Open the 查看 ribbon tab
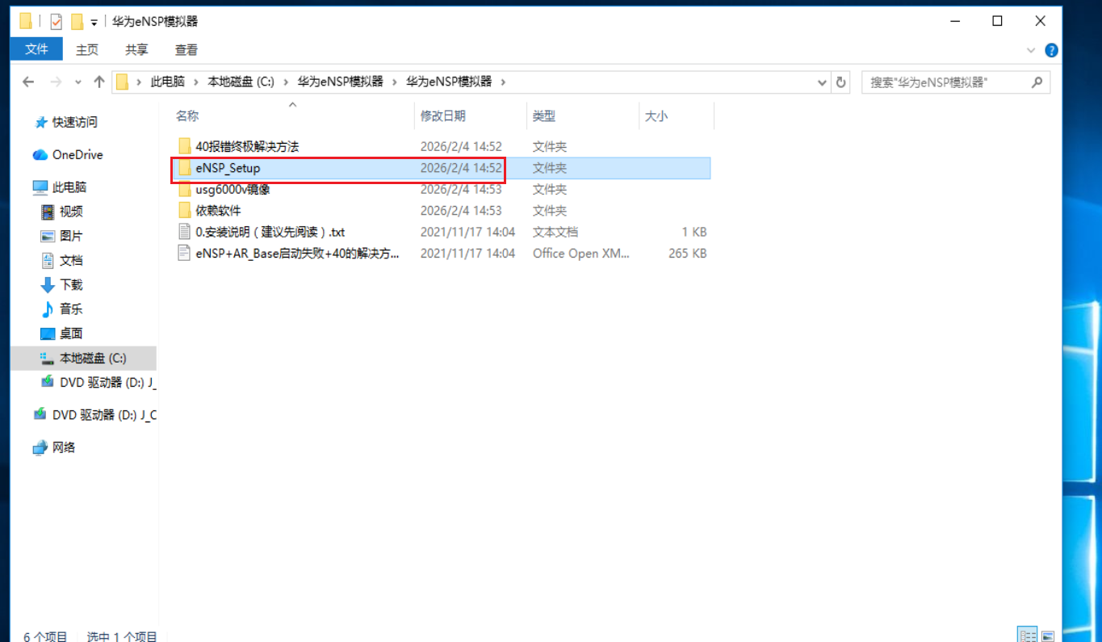This screenshot has width=1102, height=642. (x=186, y=50)
